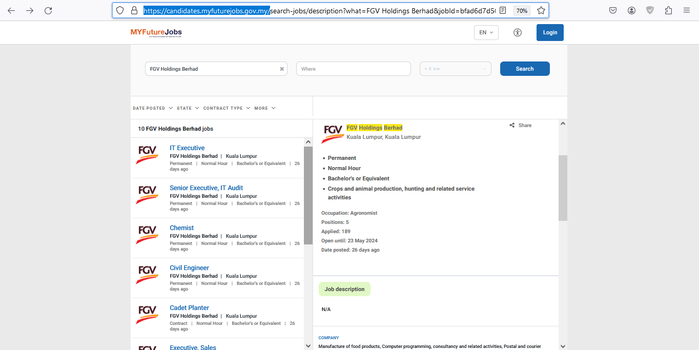Open the Executive, Sales job listing
The width and height of the screenshot is (699, 350).
(193, 347)
